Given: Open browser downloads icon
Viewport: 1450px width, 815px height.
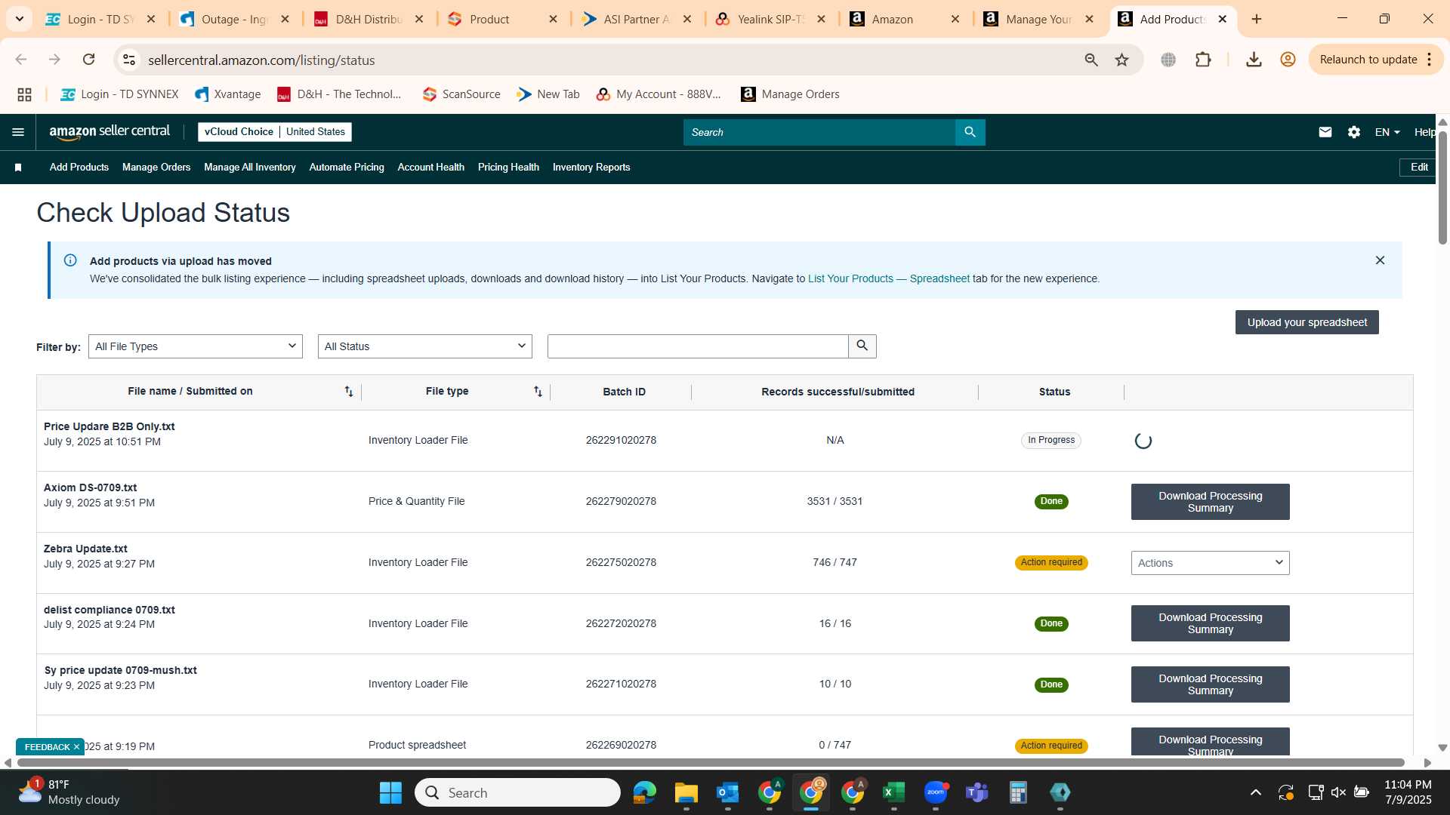Looking at the screenshot, I should click(x=1254, y=60).
